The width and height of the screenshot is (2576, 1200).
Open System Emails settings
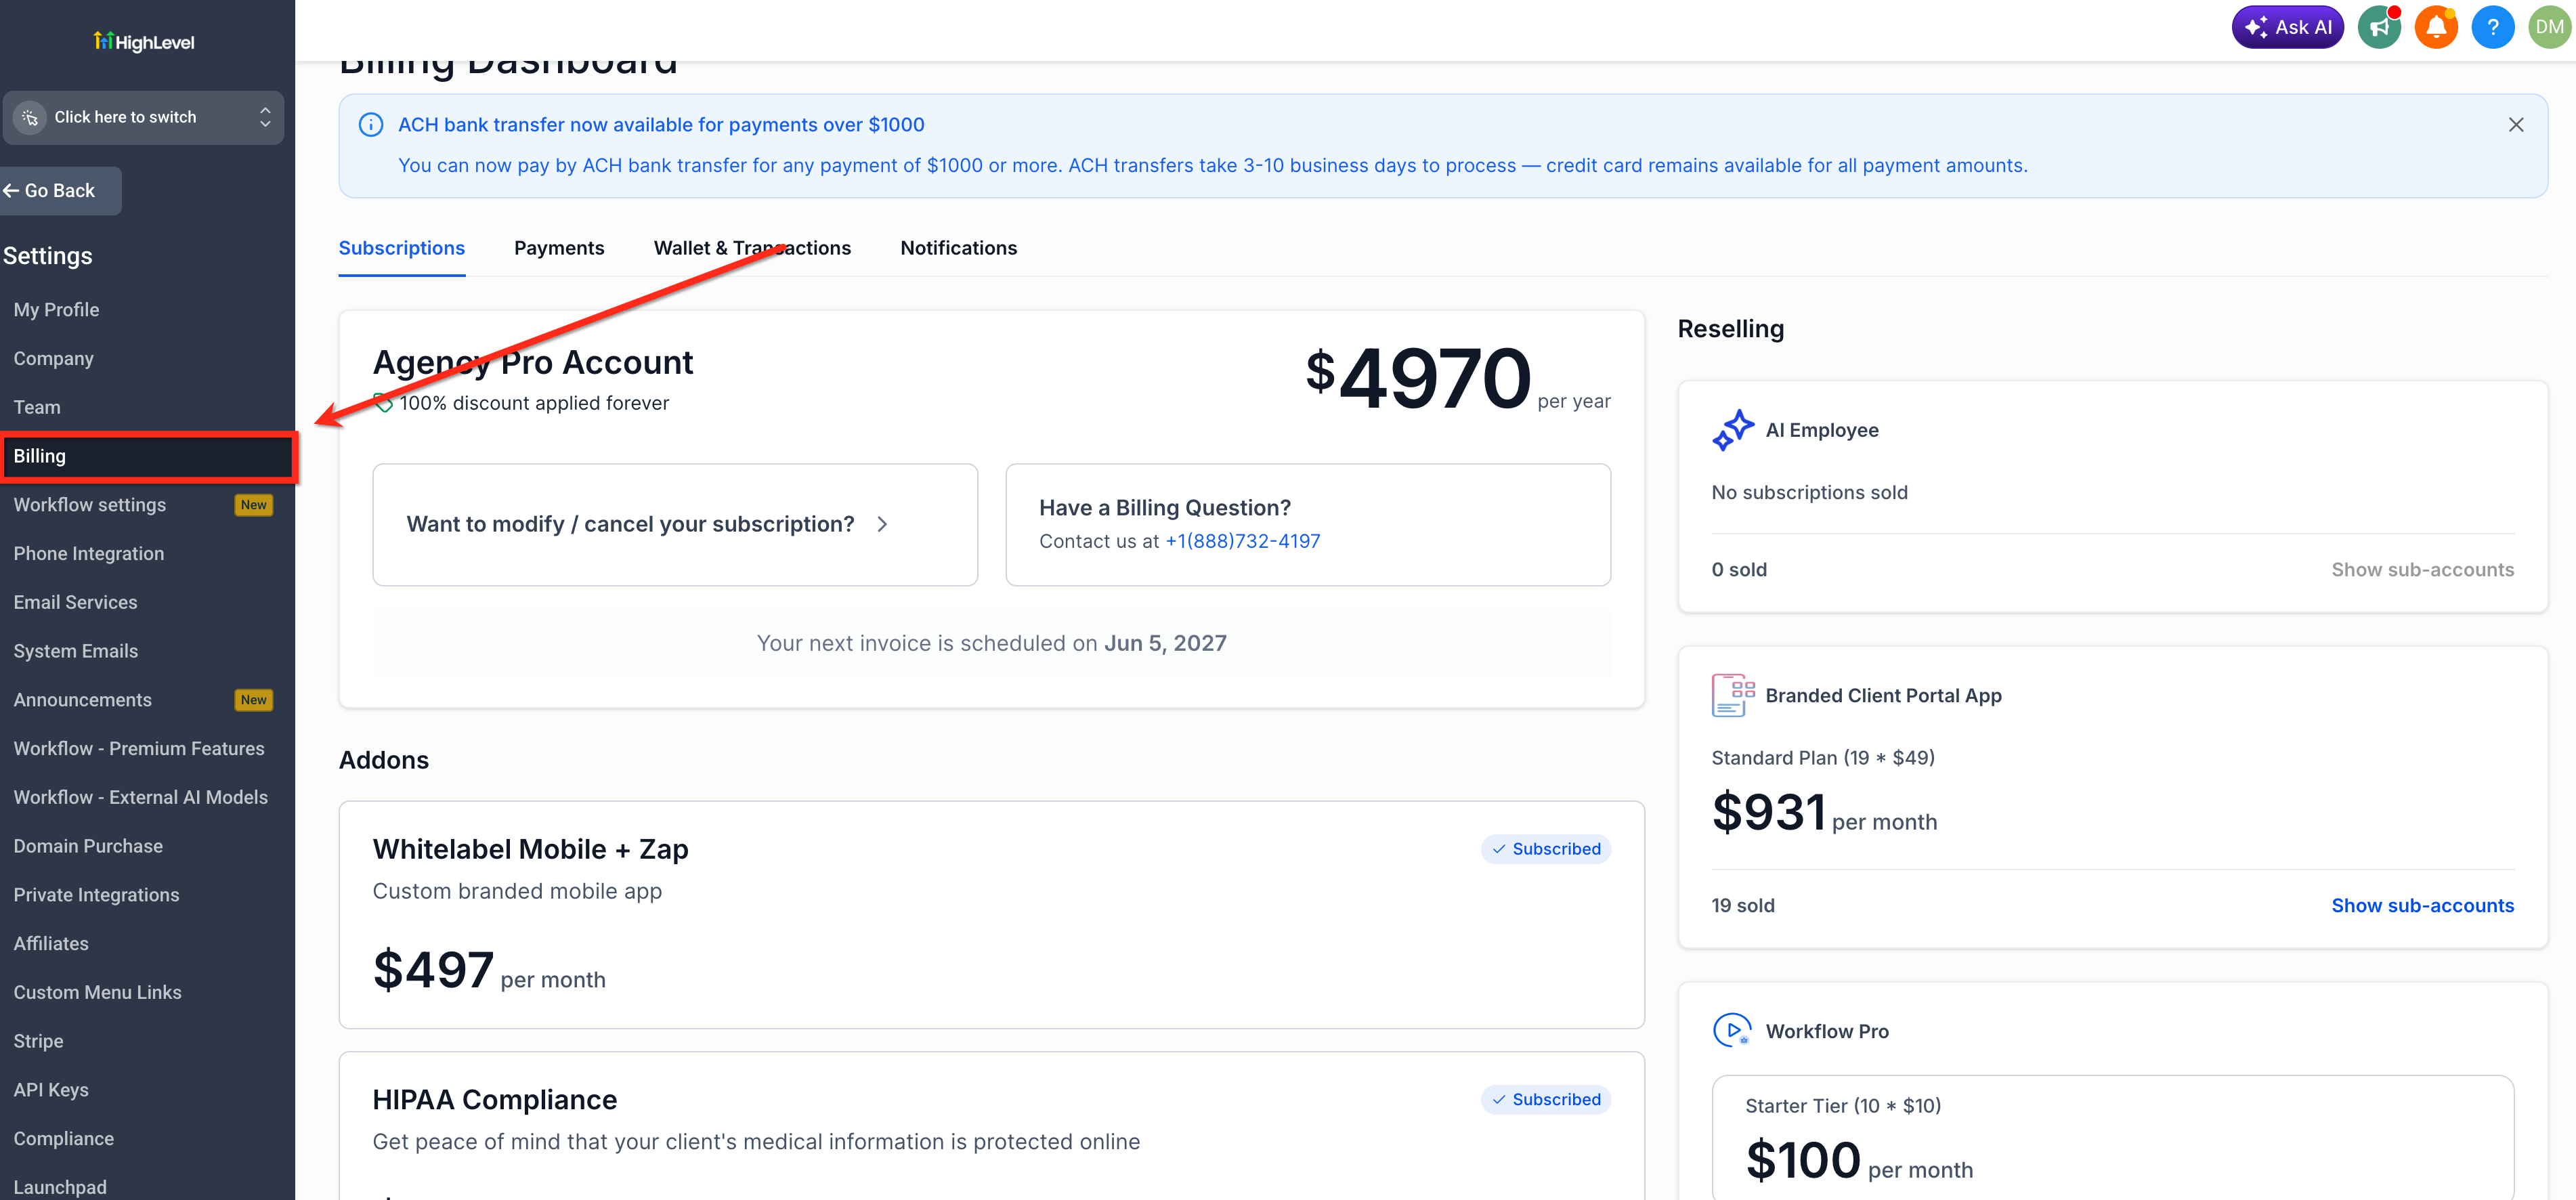76,651
